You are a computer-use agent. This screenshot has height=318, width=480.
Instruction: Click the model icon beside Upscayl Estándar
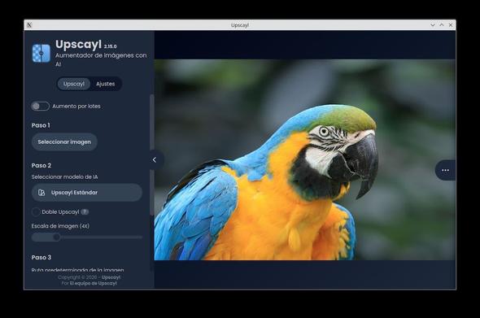[41, 193]
